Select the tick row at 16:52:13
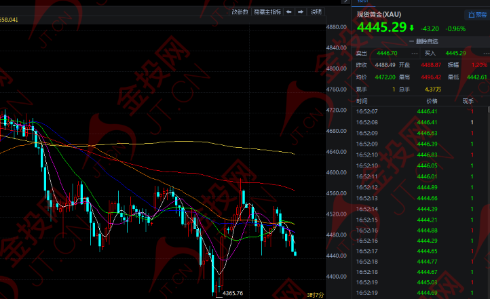The width and height of the screenshot is (490, 299). (419, 198)
